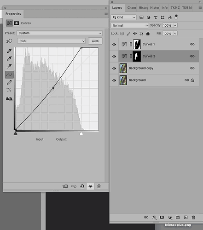Reset the curves adjustment to defaults
203x230 pixels.
point(82,186)
